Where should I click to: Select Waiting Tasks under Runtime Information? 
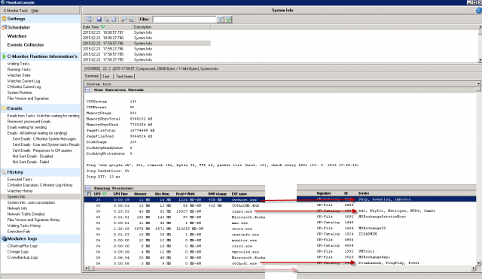coord(18,63)
